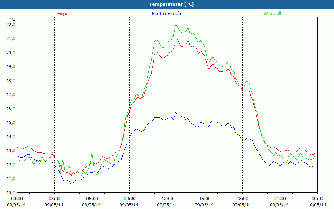Viewport: 334px width, 209px height.
Task: Click the 03:00 time axis label
Action: pos(55,199)
